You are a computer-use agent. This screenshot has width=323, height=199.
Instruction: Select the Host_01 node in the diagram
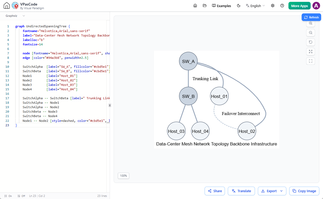pos(219,96)
